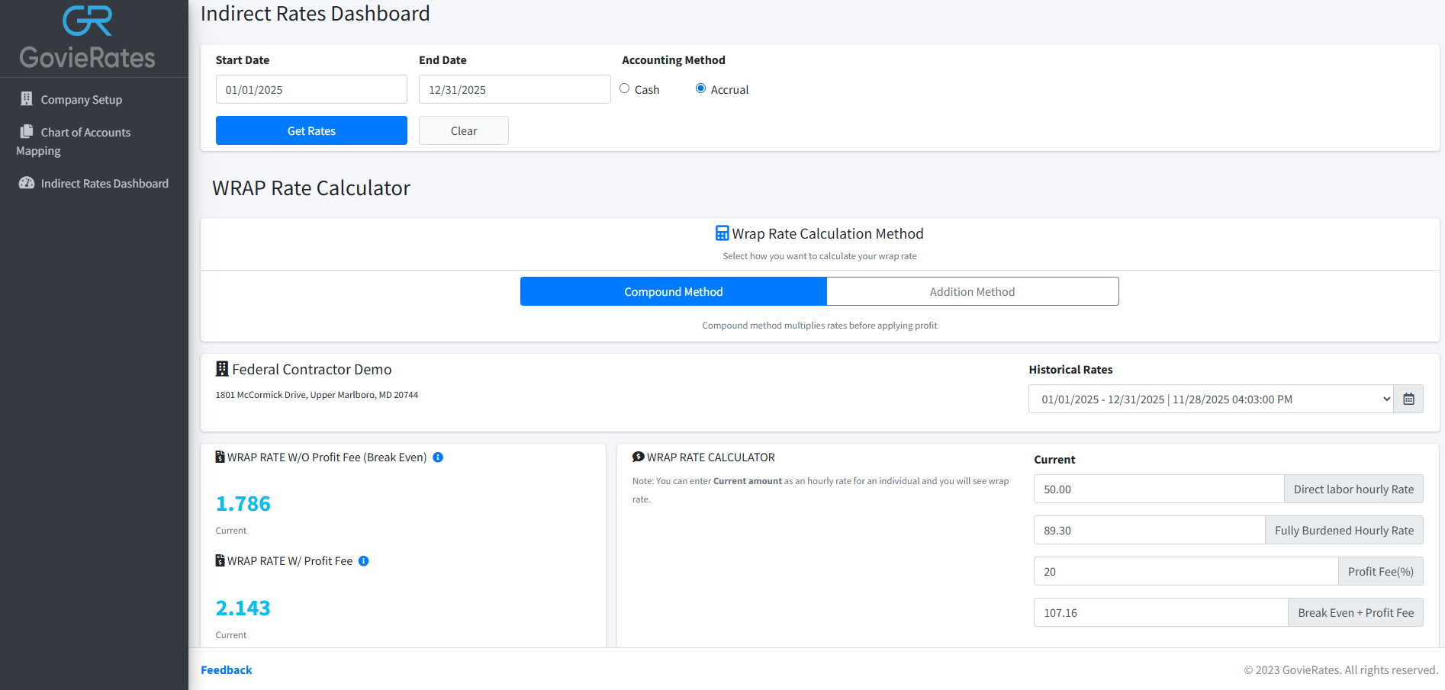Select the Compound Method tab
The image size is (1445, 690).
coord(673,291)
